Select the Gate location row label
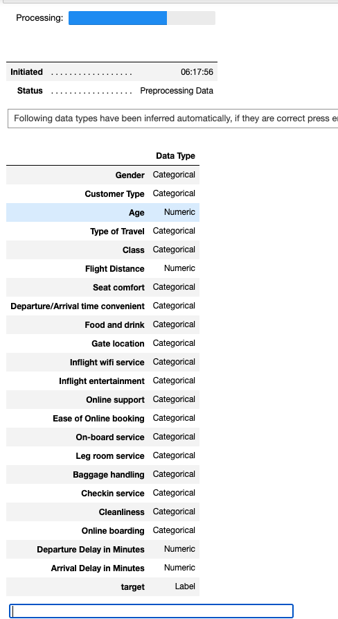Viewport: 338px width, 619px height. point(118,343)
